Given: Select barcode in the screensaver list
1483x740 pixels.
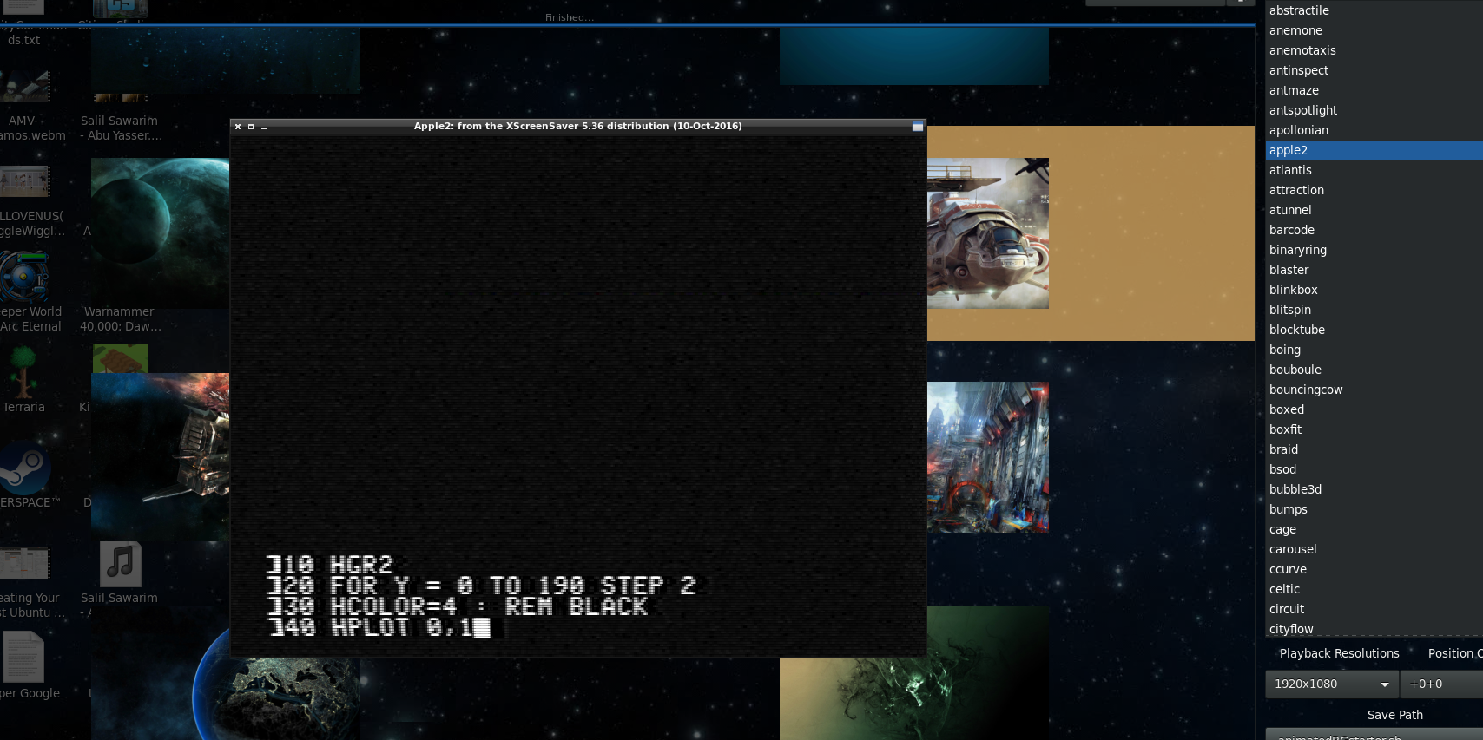Looking at the screenshot, I should 1374,230.
